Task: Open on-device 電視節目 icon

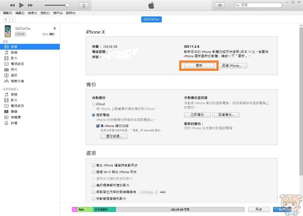Action: pos(6,106)
